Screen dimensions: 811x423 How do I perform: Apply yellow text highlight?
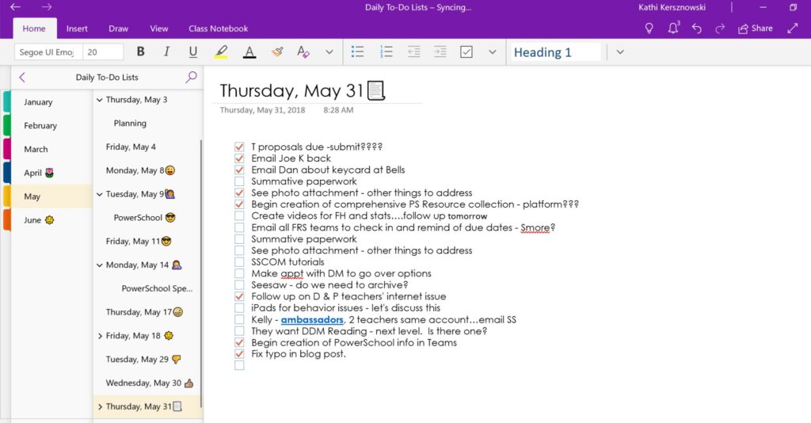221,51
